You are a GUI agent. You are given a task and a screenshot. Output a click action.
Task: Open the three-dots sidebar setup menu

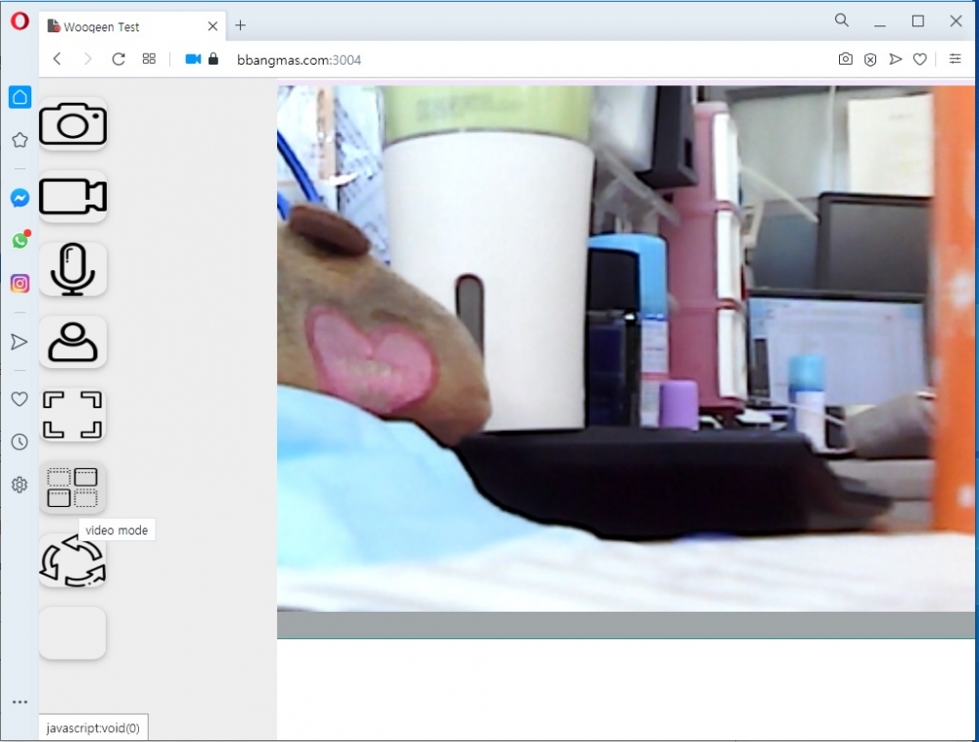coord(20,702)
